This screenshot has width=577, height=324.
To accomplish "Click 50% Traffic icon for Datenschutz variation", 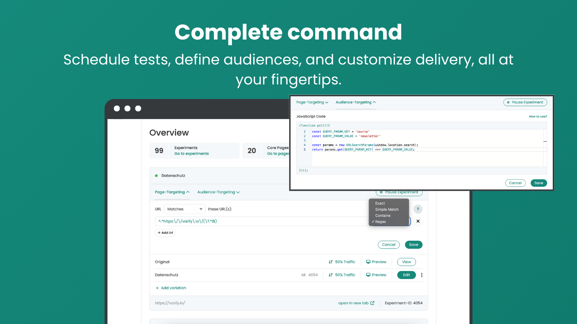I will (x=331, y=275).
